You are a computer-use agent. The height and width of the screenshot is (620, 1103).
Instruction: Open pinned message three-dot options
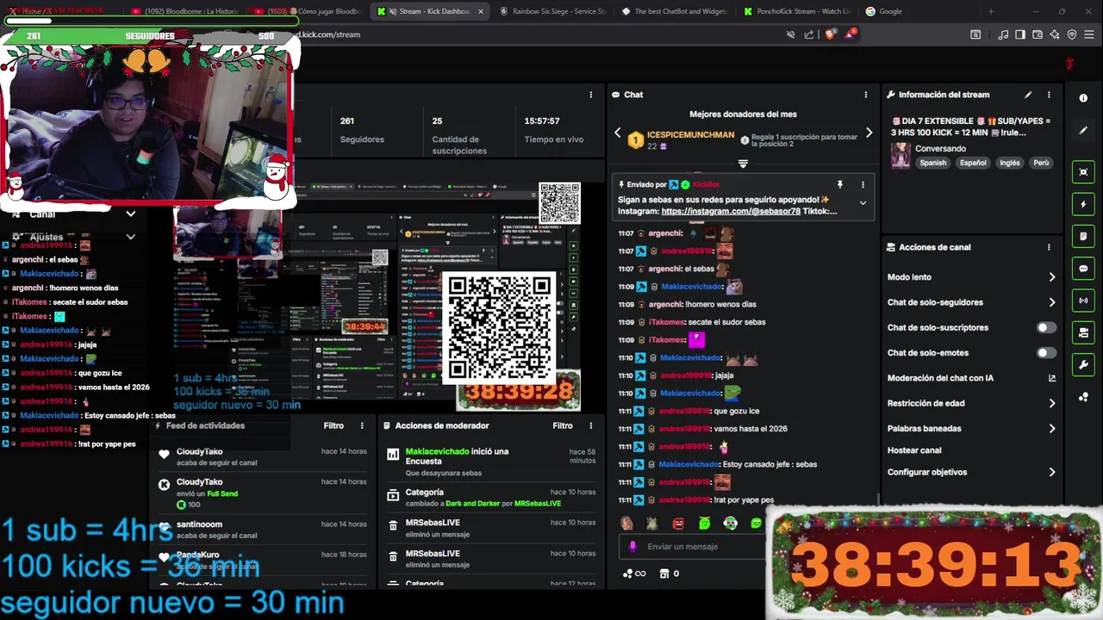click(863, 184)
